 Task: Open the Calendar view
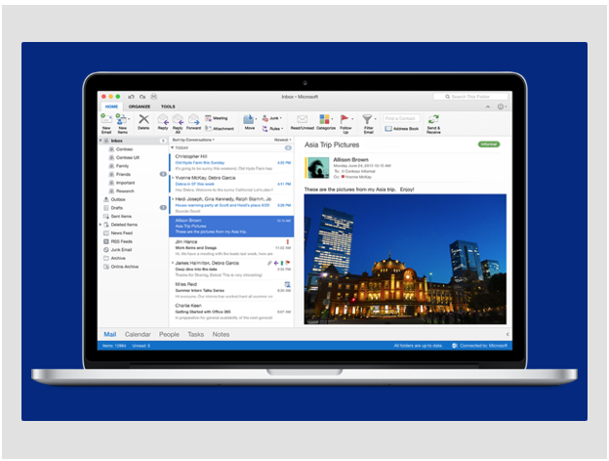(x=138, y=334)
